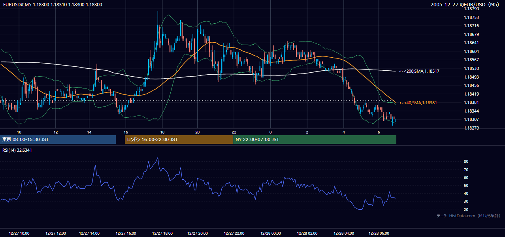Click price axis label 1.18270
Viewport: 505px width, 237px height.
(x=471, y=128)
